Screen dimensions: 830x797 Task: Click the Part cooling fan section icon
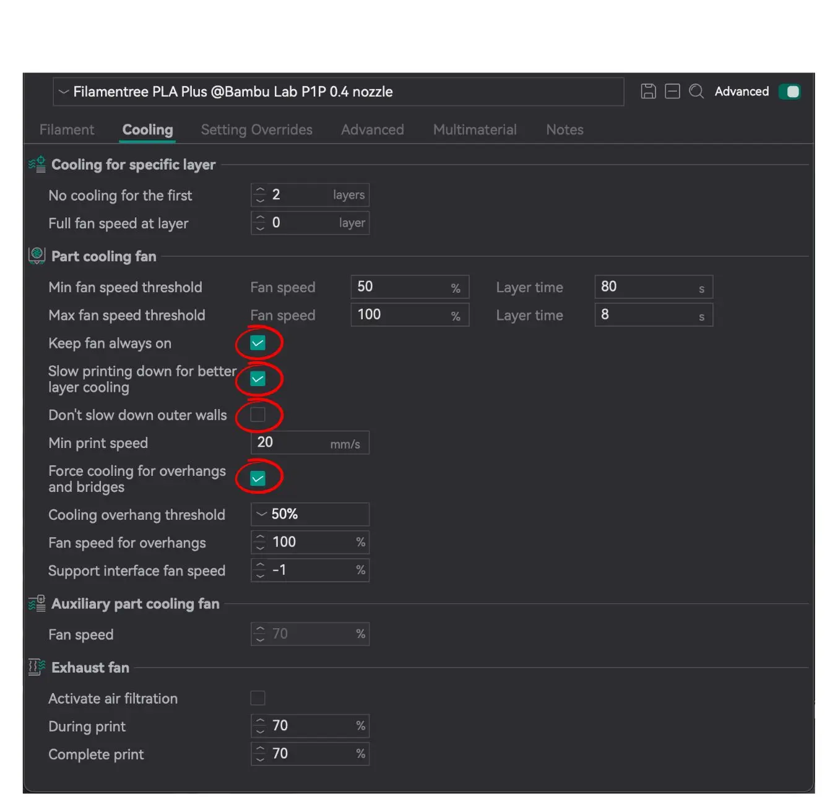[x=37, y=256]
